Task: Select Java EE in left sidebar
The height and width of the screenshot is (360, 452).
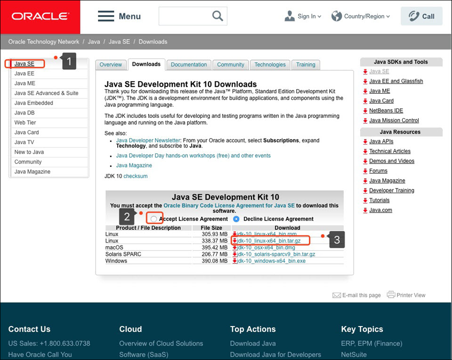Action: click(24, 74)
